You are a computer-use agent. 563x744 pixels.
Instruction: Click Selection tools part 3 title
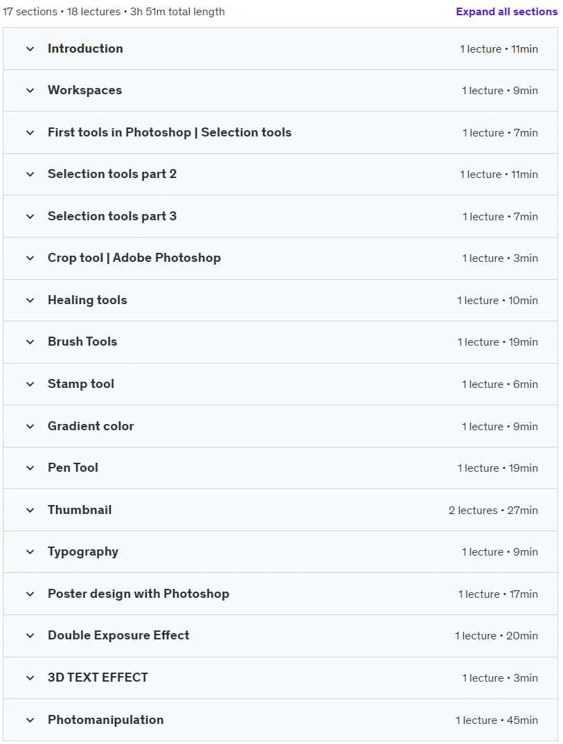[x=112, y=216]
